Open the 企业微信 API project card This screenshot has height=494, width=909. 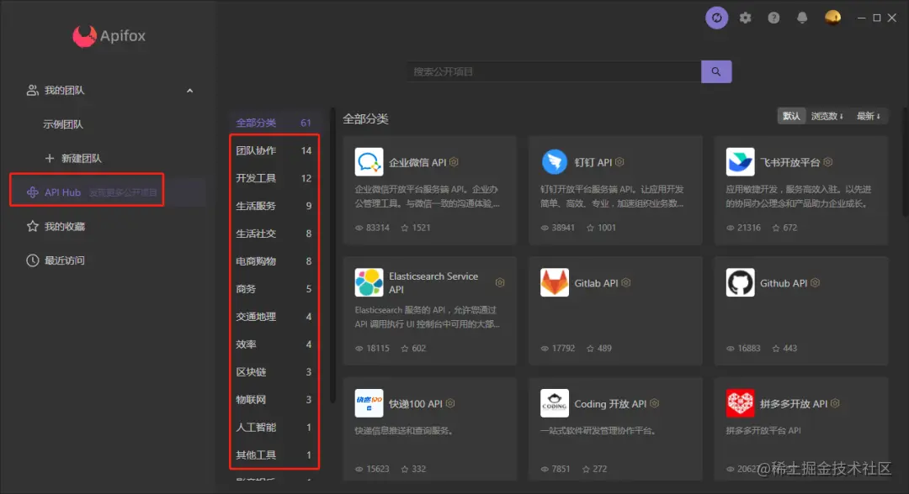[429, 189]
